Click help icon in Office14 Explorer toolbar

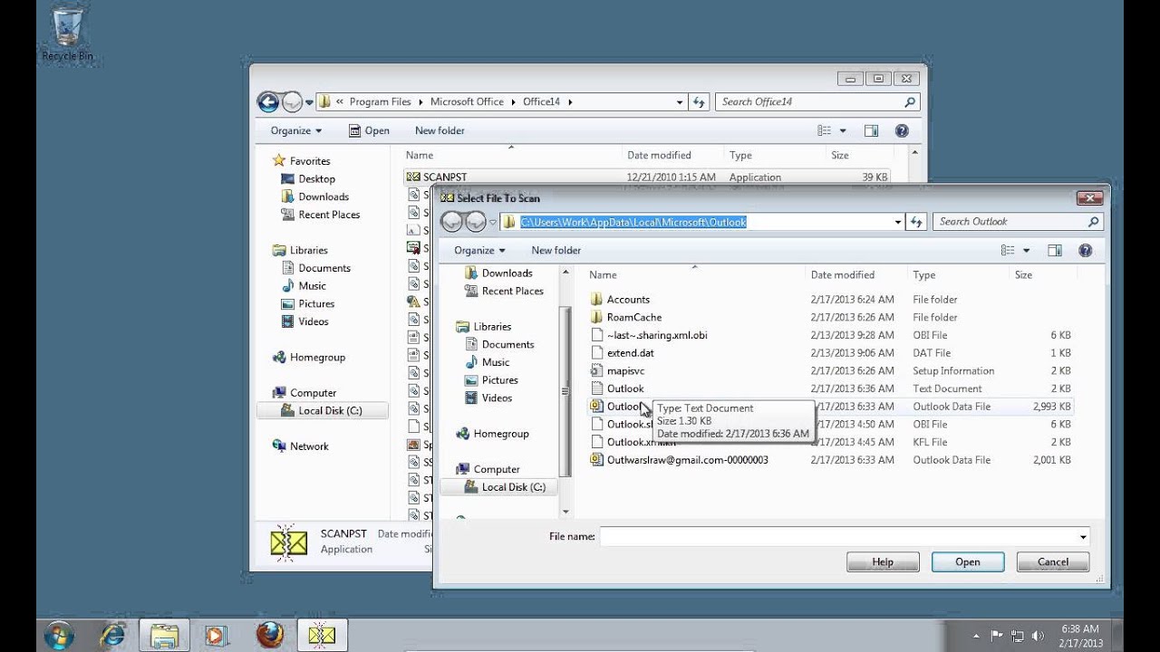click(x=902, y=130)
